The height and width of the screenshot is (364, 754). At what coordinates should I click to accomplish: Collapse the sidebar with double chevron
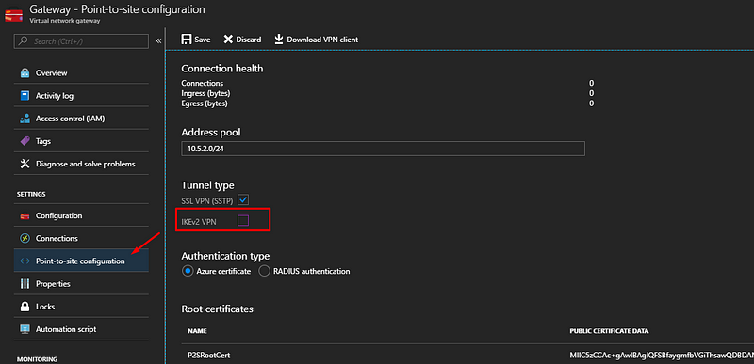[158, 41]
